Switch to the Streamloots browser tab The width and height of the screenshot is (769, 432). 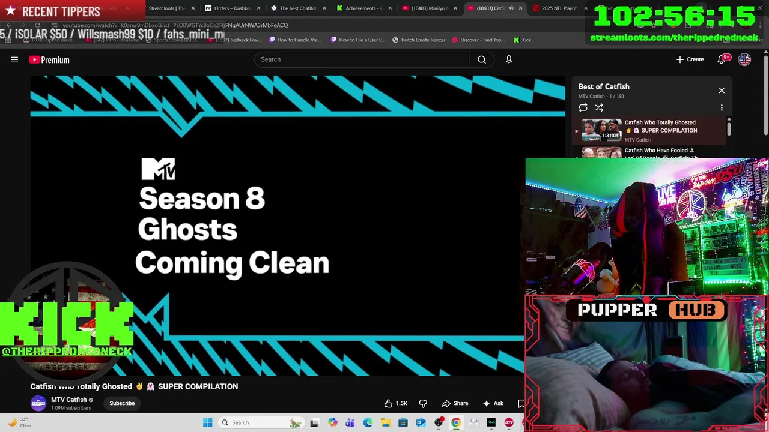[166, 8]
